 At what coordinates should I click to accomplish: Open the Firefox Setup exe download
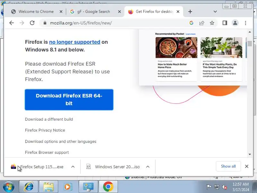click(37, 167)
